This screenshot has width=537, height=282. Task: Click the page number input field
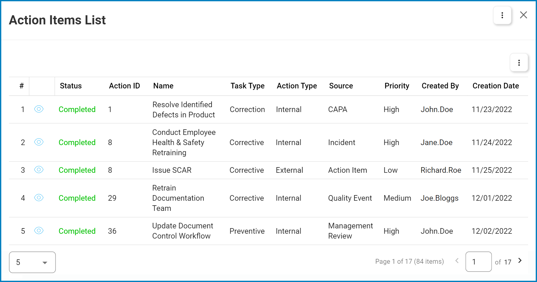[x=479, y=262]
